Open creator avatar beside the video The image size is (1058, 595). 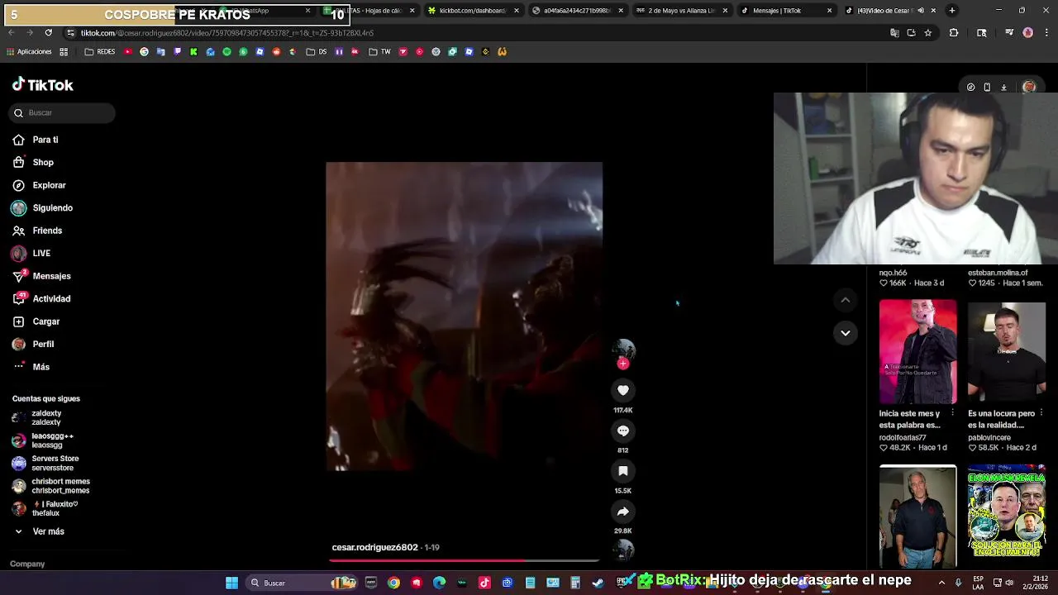point(623,349)
